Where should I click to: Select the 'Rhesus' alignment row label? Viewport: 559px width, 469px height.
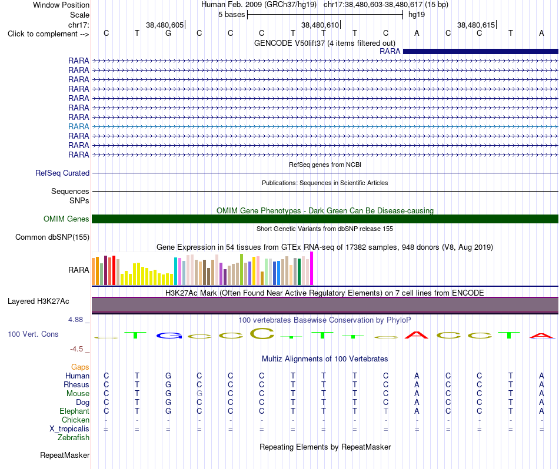76,384
